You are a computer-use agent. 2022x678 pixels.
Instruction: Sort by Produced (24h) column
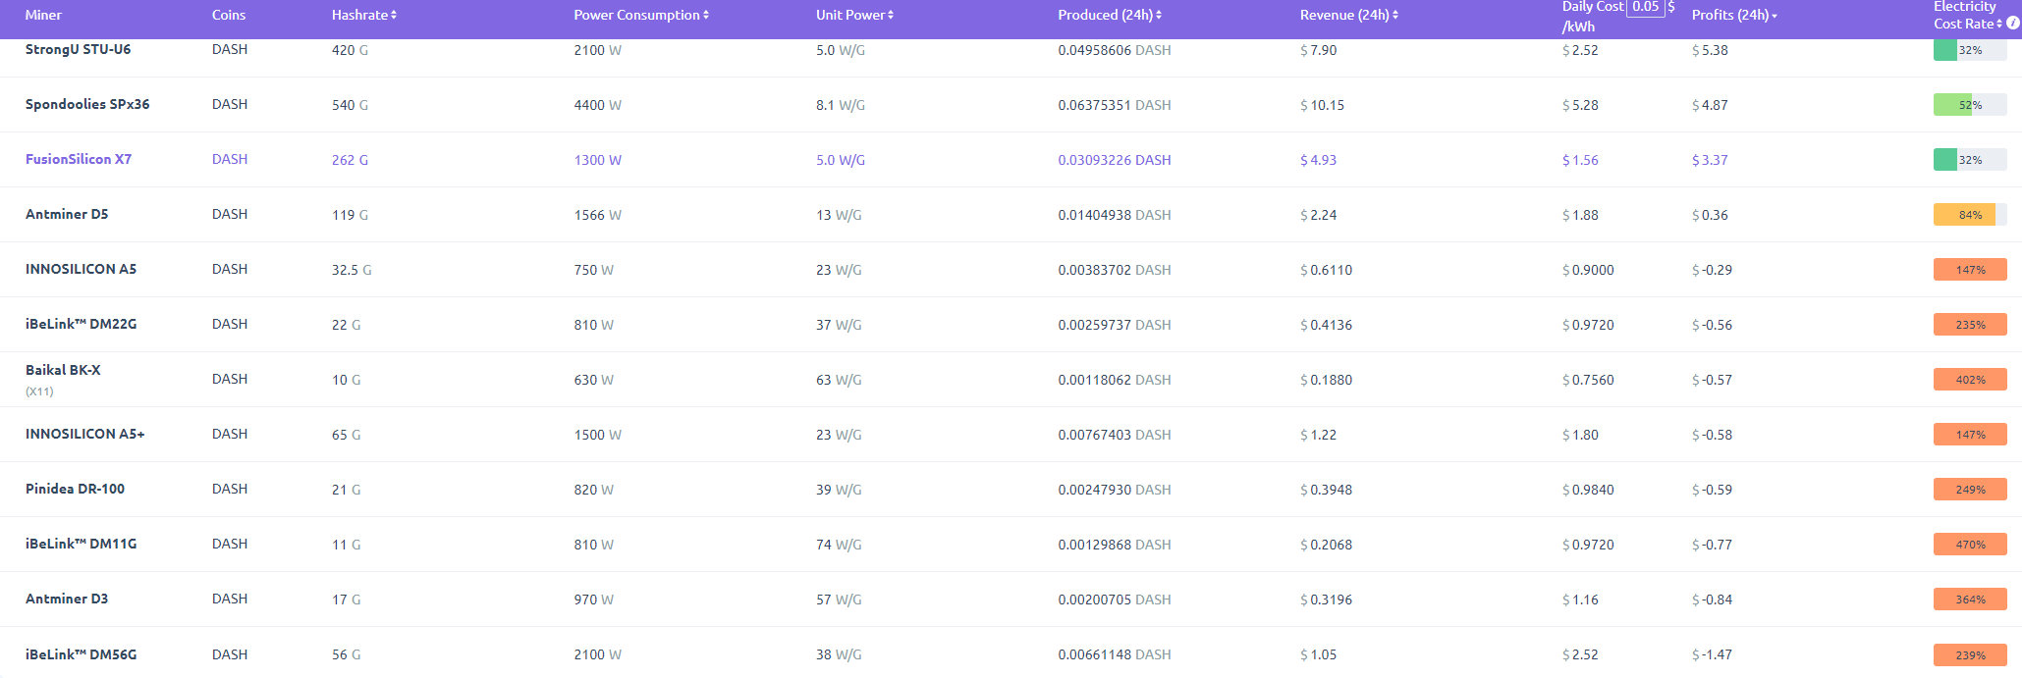(x=1159, y=16)
